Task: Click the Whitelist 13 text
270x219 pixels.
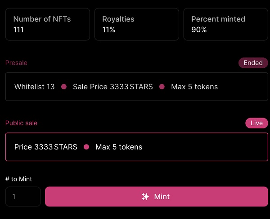Action: [x=35, y=87]
